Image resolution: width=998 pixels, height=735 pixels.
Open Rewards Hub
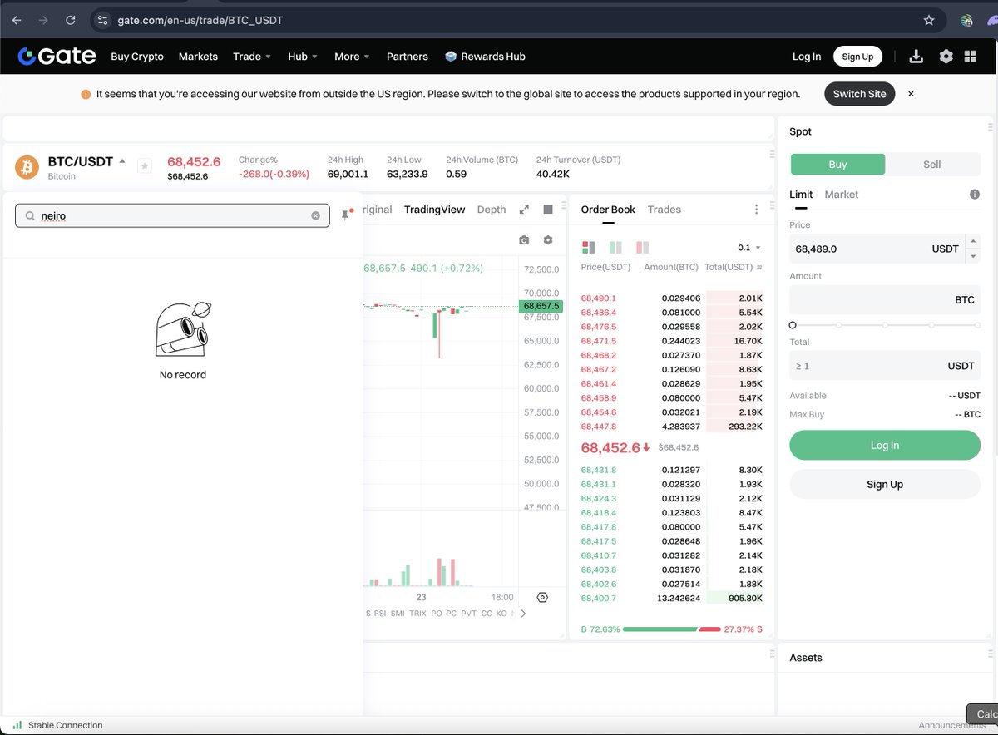(x=485, y=57)
